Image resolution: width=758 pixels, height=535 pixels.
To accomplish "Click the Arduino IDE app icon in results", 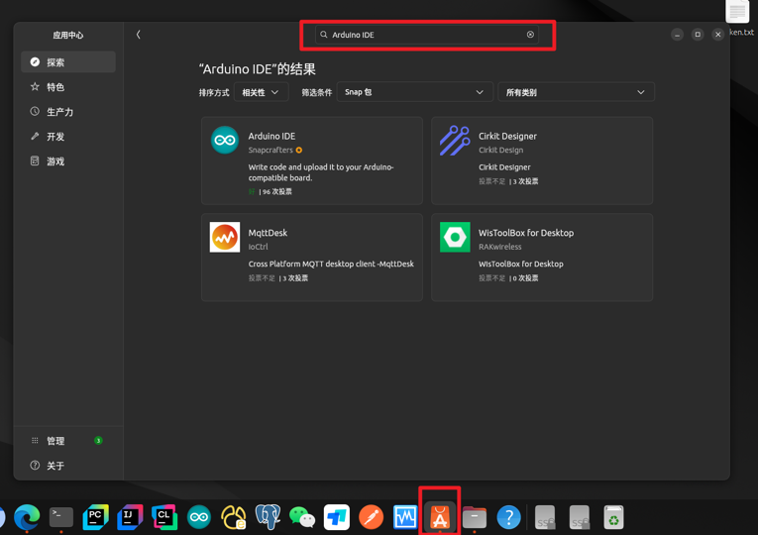I will tap(225, 141).
